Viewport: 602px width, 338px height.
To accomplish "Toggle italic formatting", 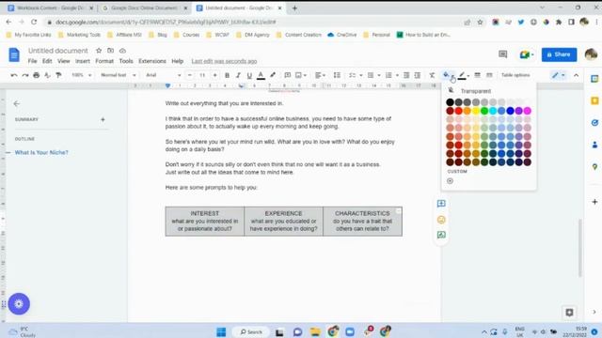I will (x=238, y=75).
